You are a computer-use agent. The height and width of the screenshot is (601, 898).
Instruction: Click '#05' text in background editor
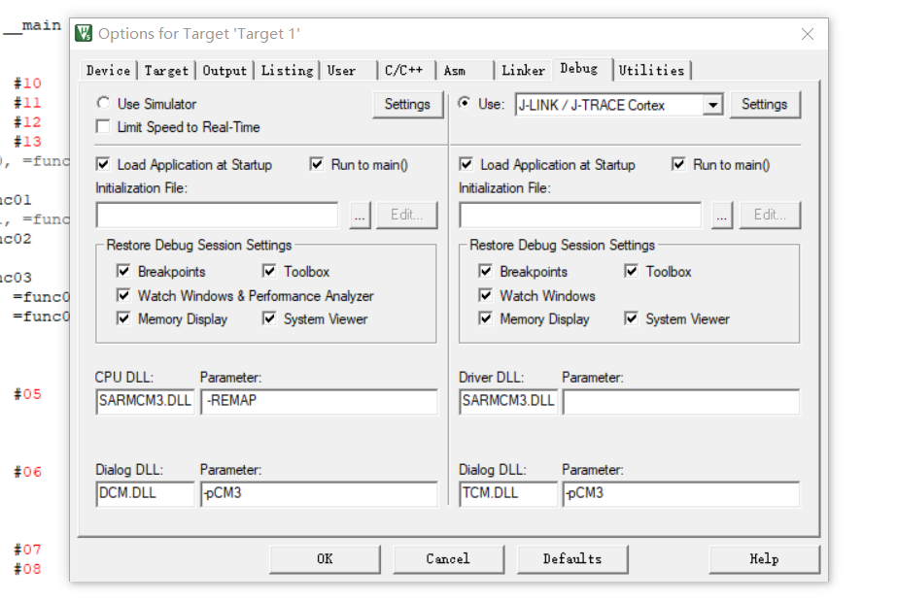click(27, 394)
